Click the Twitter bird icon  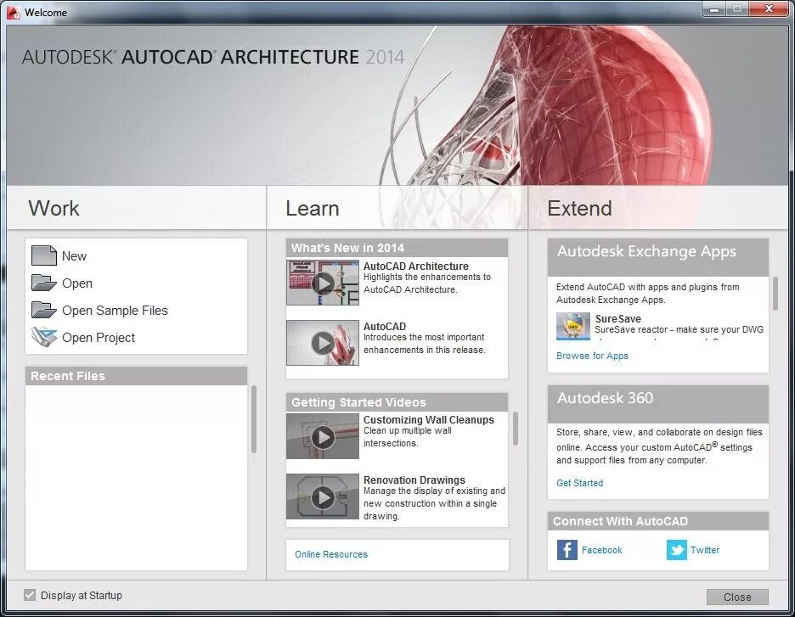676,550
